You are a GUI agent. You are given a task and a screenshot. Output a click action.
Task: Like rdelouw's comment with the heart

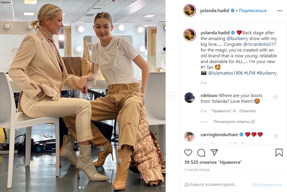coord(276,97)
